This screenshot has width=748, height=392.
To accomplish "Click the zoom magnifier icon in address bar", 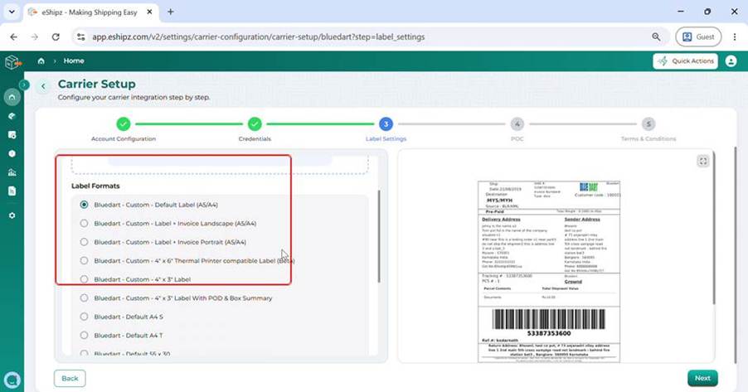I will 657,36.
